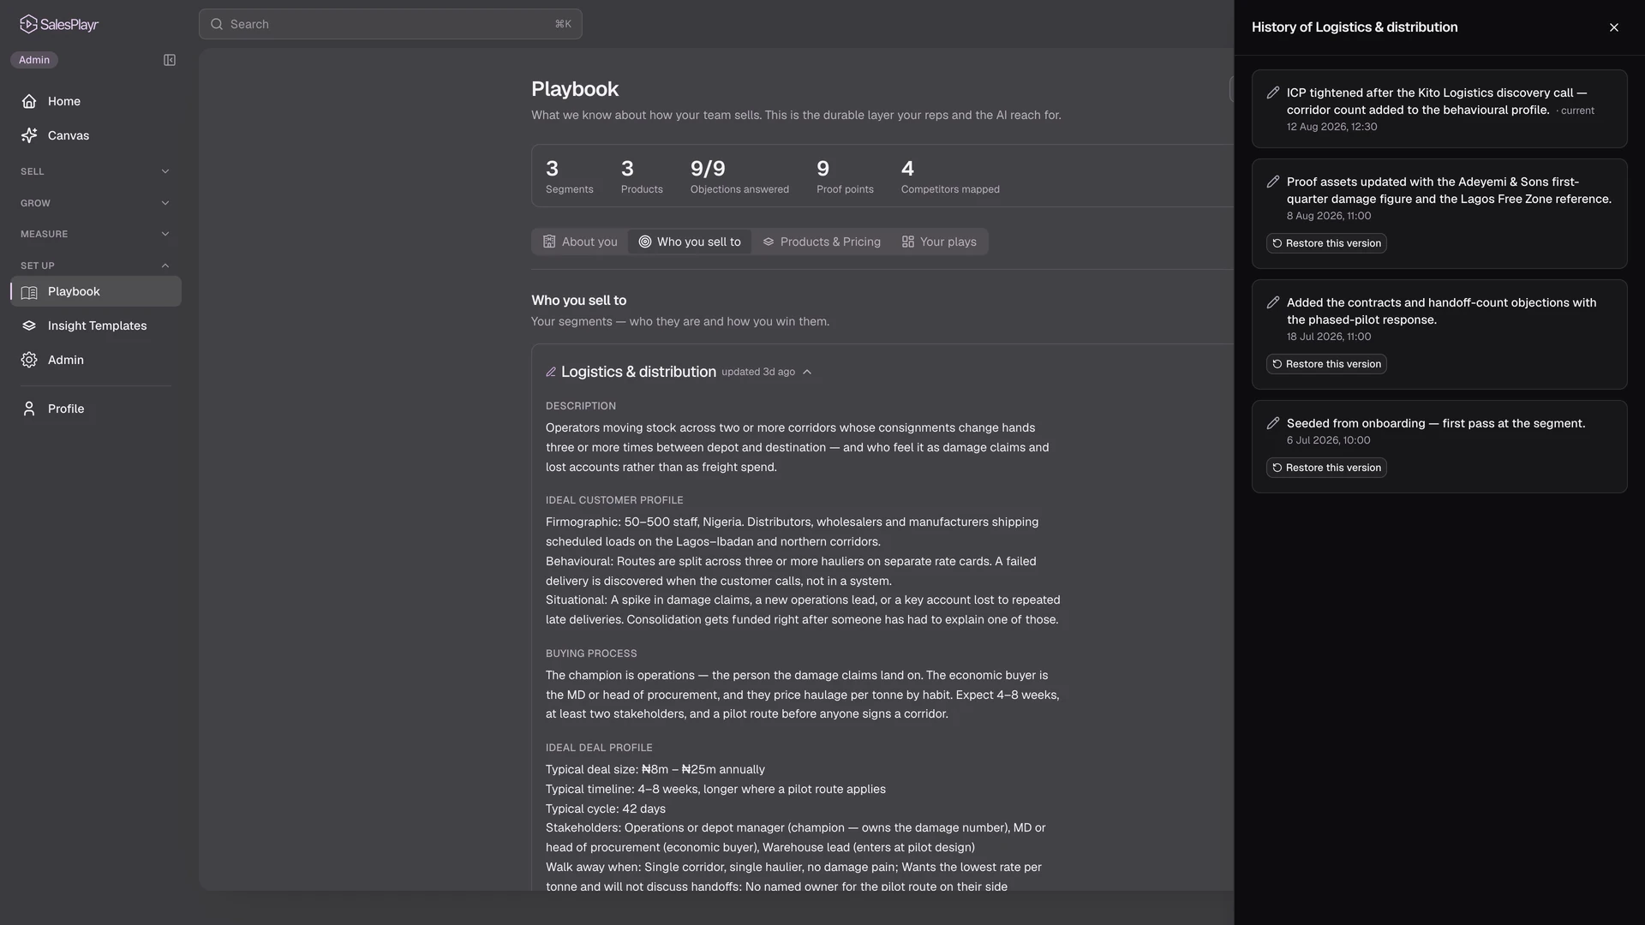The height and width of the screenshot is (925, 1645).
Task: Open the About you tab
Action: coord(580,242)
